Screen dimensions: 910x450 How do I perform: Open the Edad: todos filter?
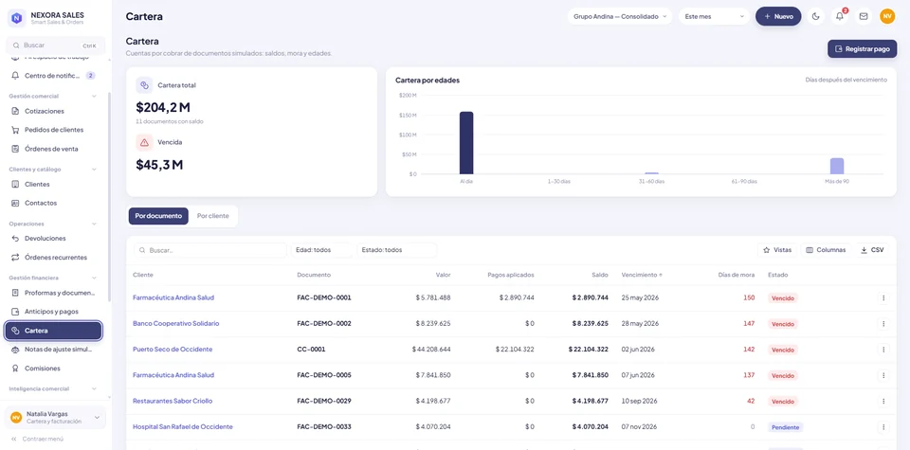(x=322, y=250)
